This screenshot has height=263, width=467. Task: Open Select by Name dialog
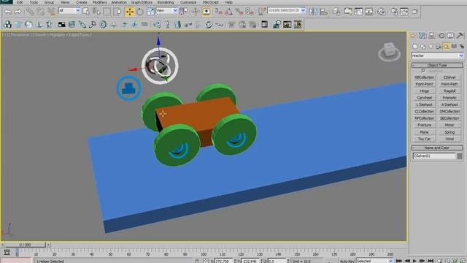click(96, 12)
